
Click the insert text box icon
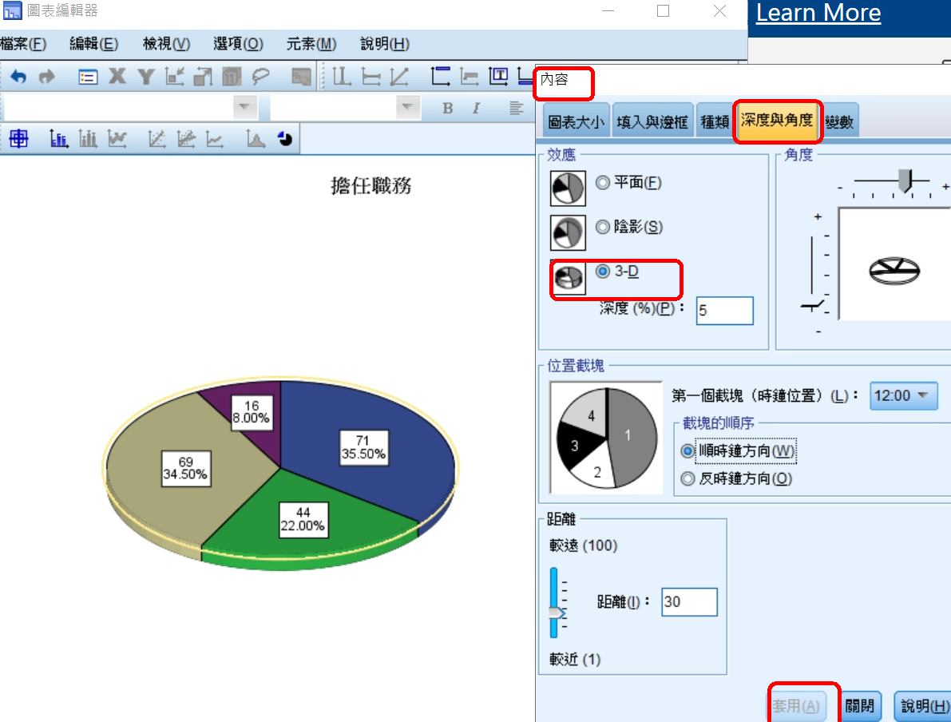point(499,77)
